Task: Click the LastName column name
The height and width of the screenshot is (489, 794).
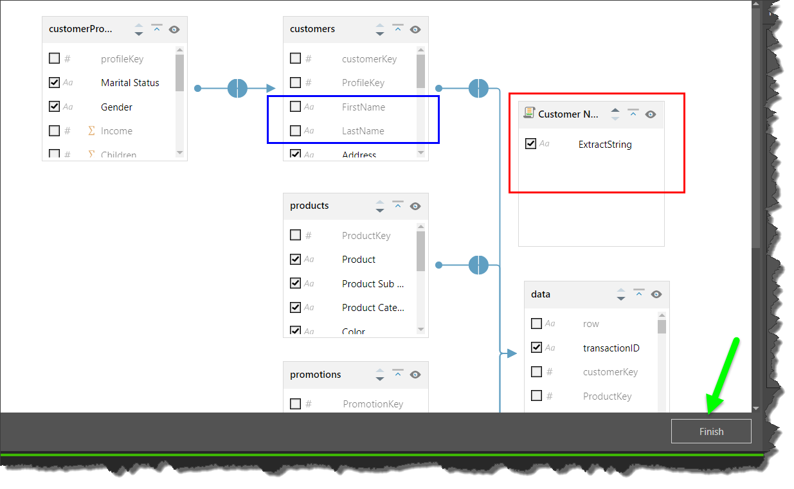Action: (x=363, y=131)
